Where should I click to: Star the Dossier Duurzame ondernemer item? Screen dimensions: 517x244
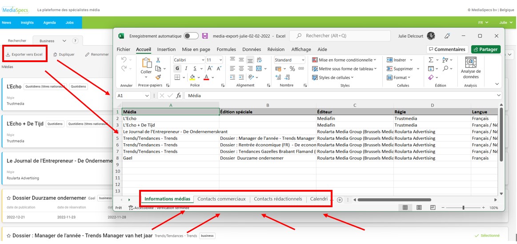click(8, 198)
